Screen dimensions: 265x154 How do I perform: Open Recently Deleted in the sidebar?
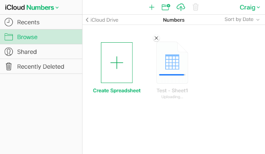coord(41,66)
